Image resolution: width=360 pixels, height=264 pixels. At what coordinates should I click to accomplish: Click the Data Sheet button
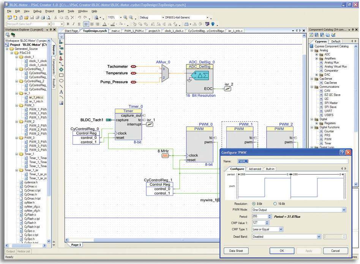pos(236,251)
